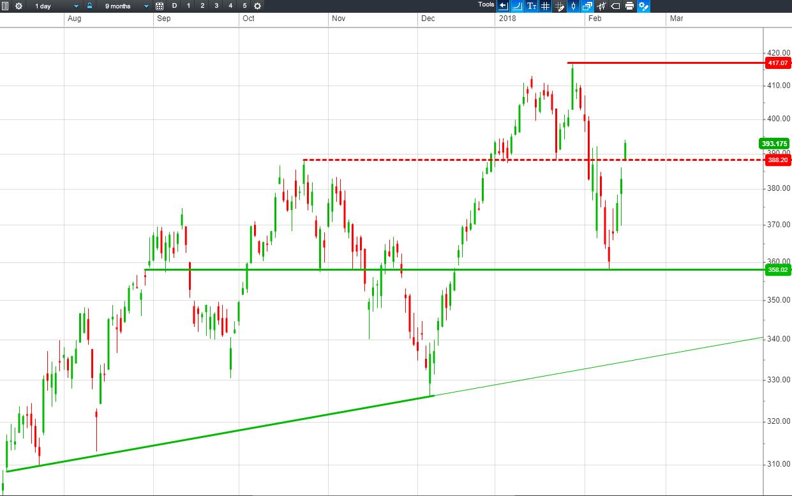Click the 330.00 price axis value
Screen dimensions: 792x496
(x=779, y=380)
